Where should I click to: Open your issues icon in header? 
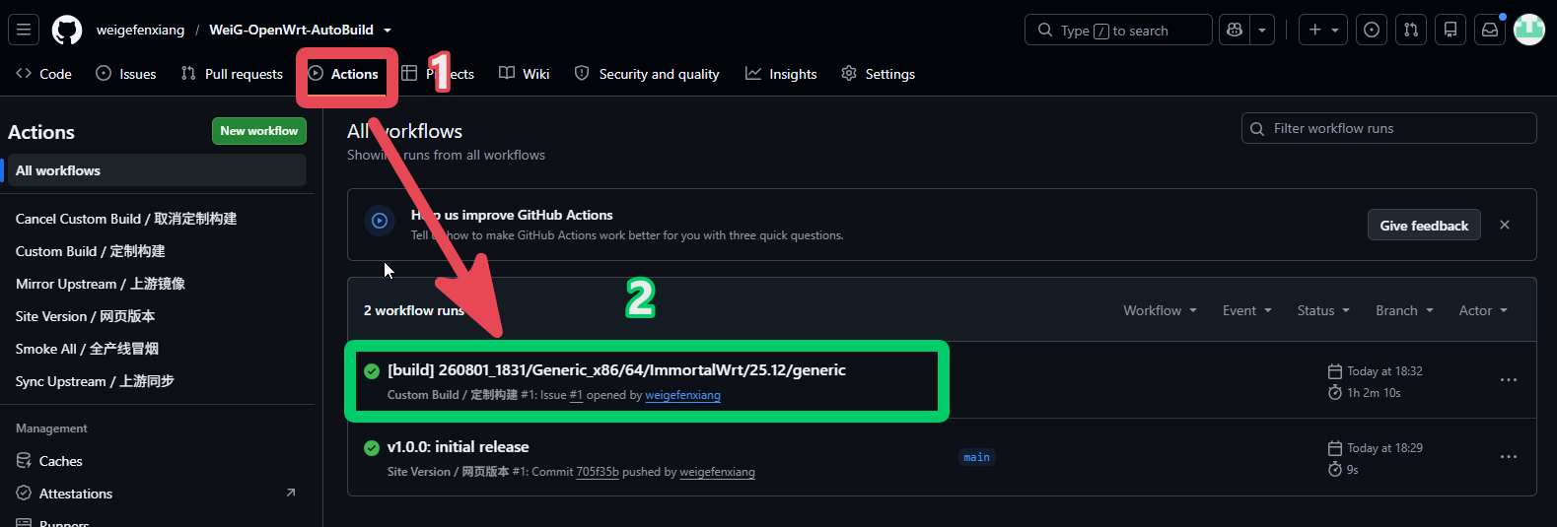[x=1372, y=30]
